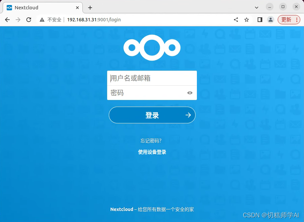The image size is (304, 222).
Task: Click the not-secure warning triangle icon
Action: point(42,20)
